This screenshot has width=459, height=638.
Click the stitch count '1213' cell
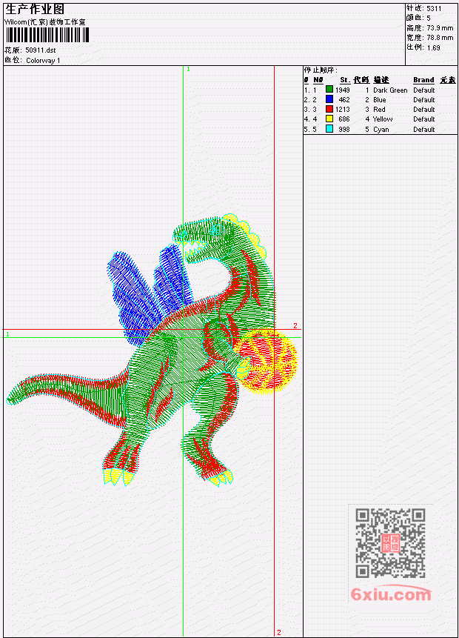342,110
